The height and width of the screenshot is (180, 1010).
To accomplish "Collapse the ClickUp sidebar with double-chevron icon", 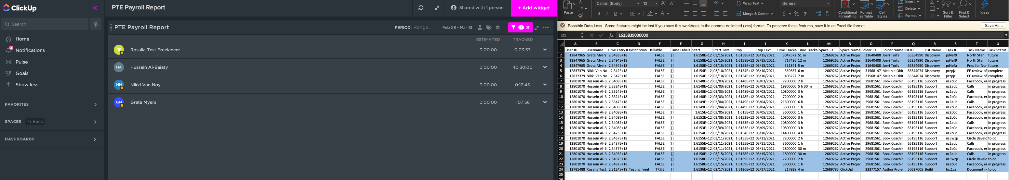I will coord(95,8).
